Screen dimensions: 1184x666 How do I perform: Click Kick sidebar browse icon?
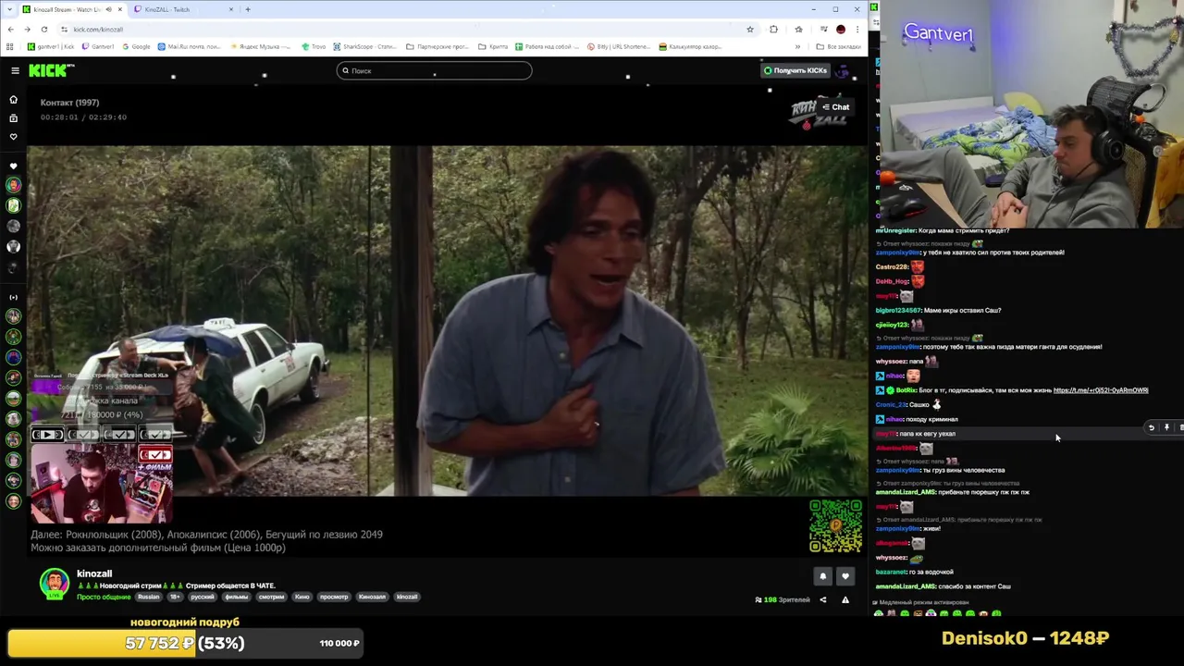tap(13, 117)
